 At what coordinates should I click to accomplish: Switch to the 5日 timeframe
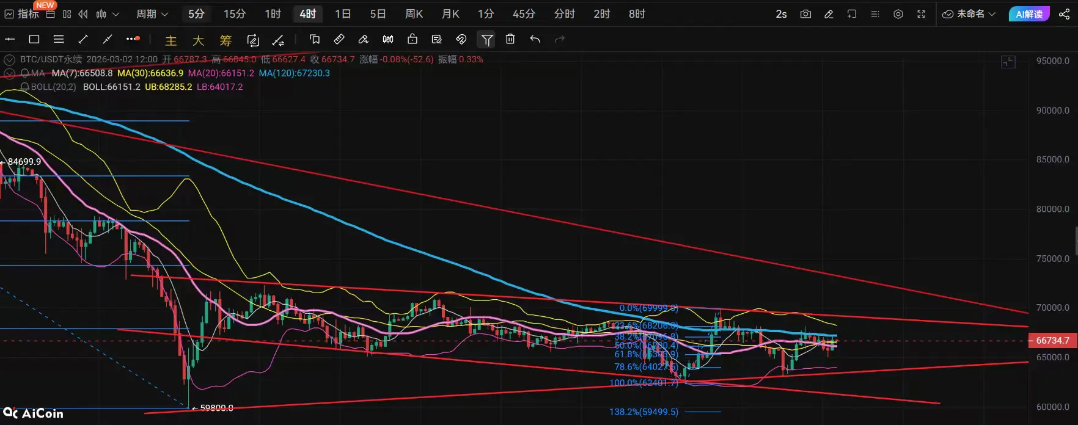378,13
